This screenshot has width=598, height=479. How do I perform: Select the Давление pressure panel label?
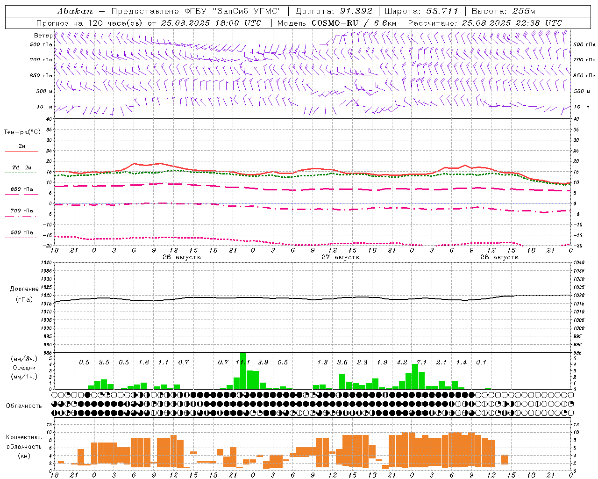pyautogui.click(x=24, y=289)
